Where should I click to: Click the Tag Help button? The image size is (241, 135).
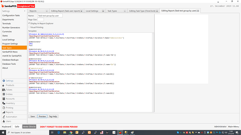coord(53,117)
